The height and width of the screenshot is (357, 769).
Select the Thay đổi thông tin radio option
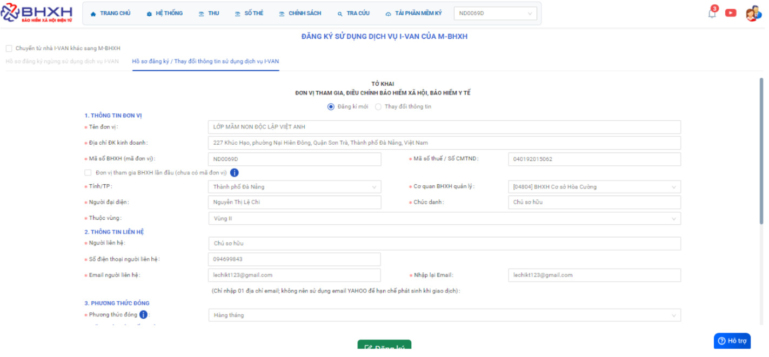pos(378,107)
